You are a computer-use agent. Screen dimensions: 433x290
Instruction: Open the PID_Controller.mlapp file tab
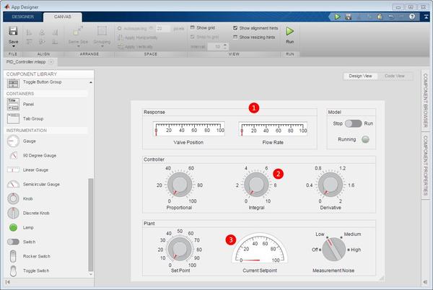25,61
